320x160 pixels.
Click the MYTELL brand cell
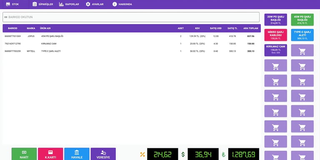pos(31,51)
